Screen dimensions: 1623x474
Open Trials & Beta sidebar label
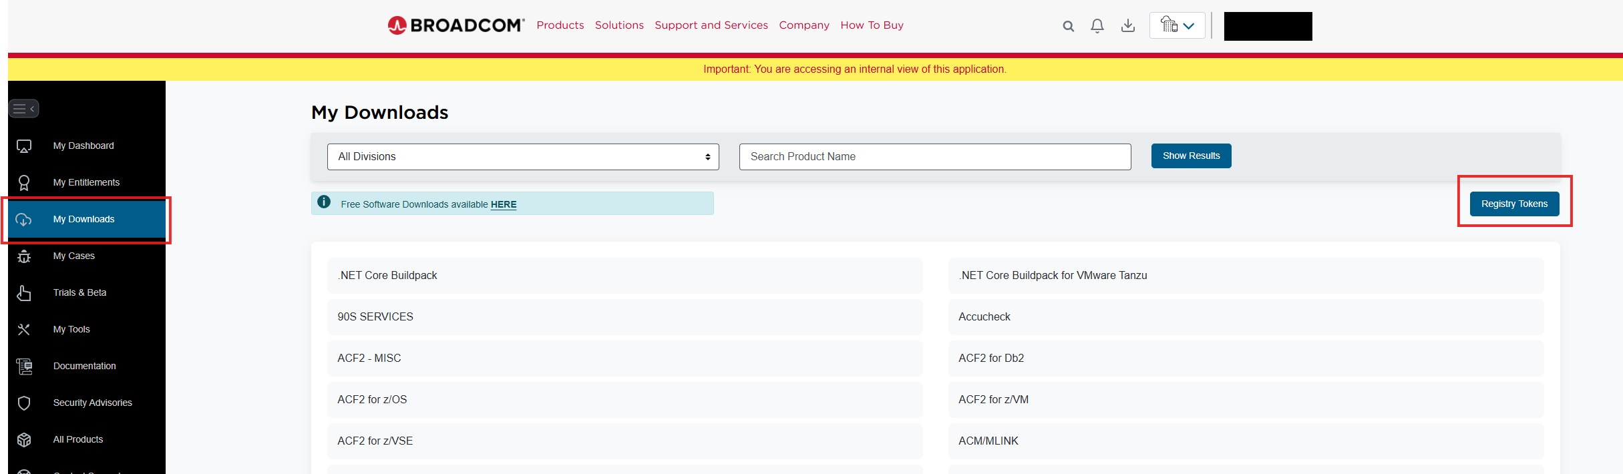(x=79, y=292)
